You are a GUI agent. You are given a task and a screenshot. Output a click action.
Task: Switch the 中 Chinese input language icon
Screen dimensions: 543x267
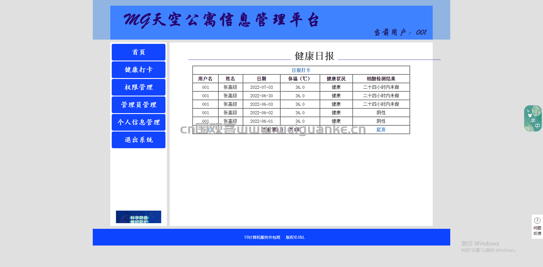pyautogui.click(x=537, y=126)
